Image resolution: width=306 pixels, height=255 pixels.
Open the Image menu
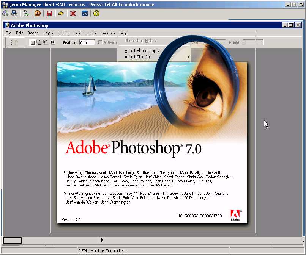pyautogui.click(x=33, y=33)
